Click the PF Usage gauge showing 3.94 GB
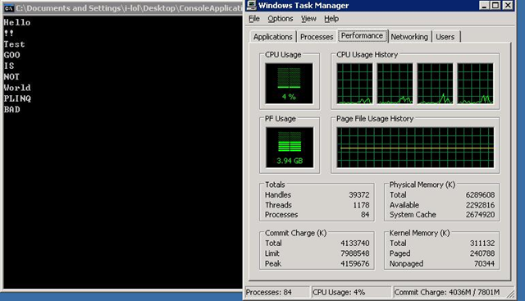The width and height of the screenshot is (525, 301). (290, 148)
